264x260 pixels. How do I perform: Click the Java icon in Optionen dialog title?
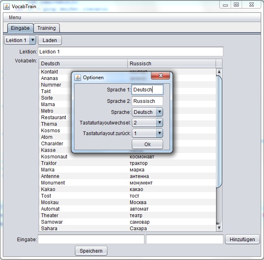point(78,77)
